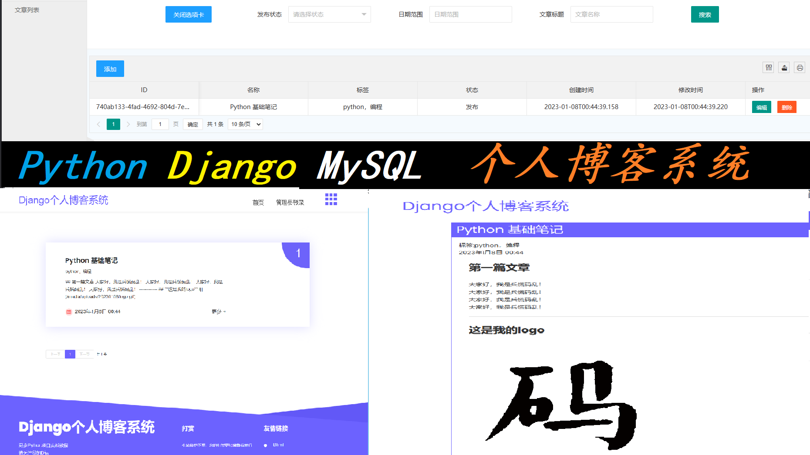Click the 这是我的logo heading in article
The height and width of the screenshot is (455, 810).
point(506,330)
